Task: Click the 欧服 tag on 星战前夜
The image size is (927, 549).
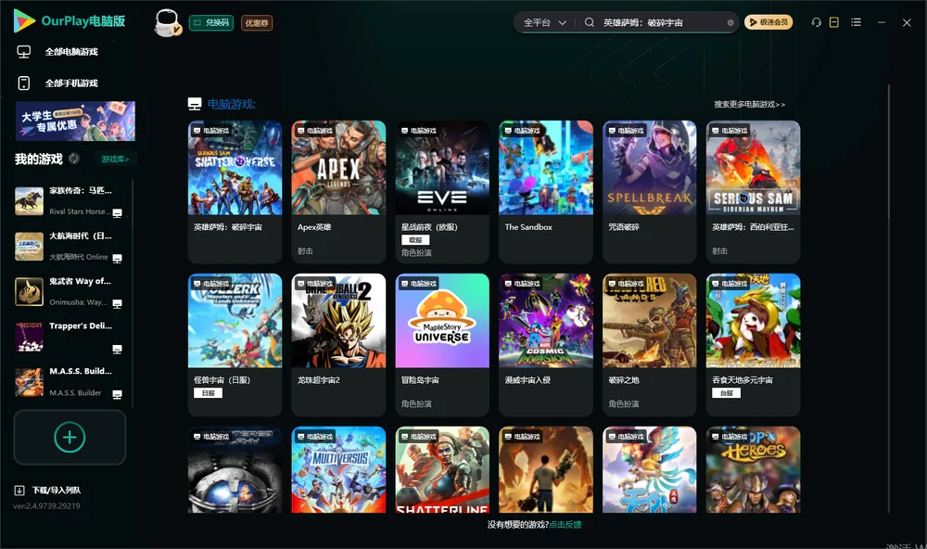Action: point(415,240)
